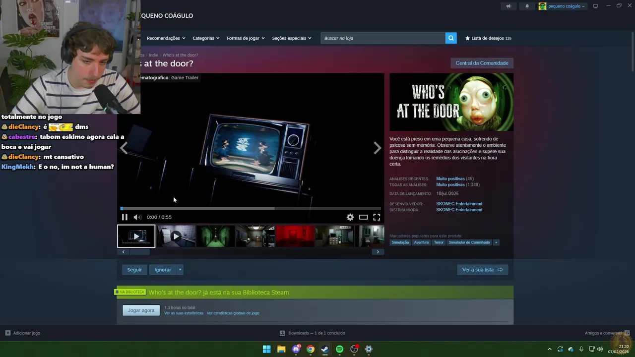Image resolution: width=635 pixels, height=357 pixels.
Task: Click the microphone tray icon
Action: [x=581, y=349]
